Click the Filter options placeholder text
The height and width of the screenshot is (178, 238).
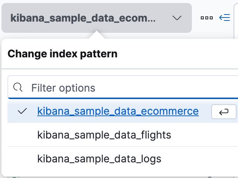point(63,88)
